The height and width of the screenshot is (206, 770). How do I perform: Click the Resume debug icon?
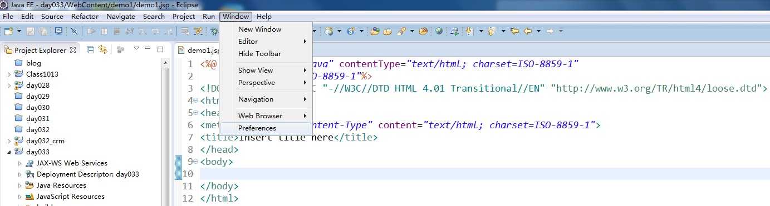point(91,31)
